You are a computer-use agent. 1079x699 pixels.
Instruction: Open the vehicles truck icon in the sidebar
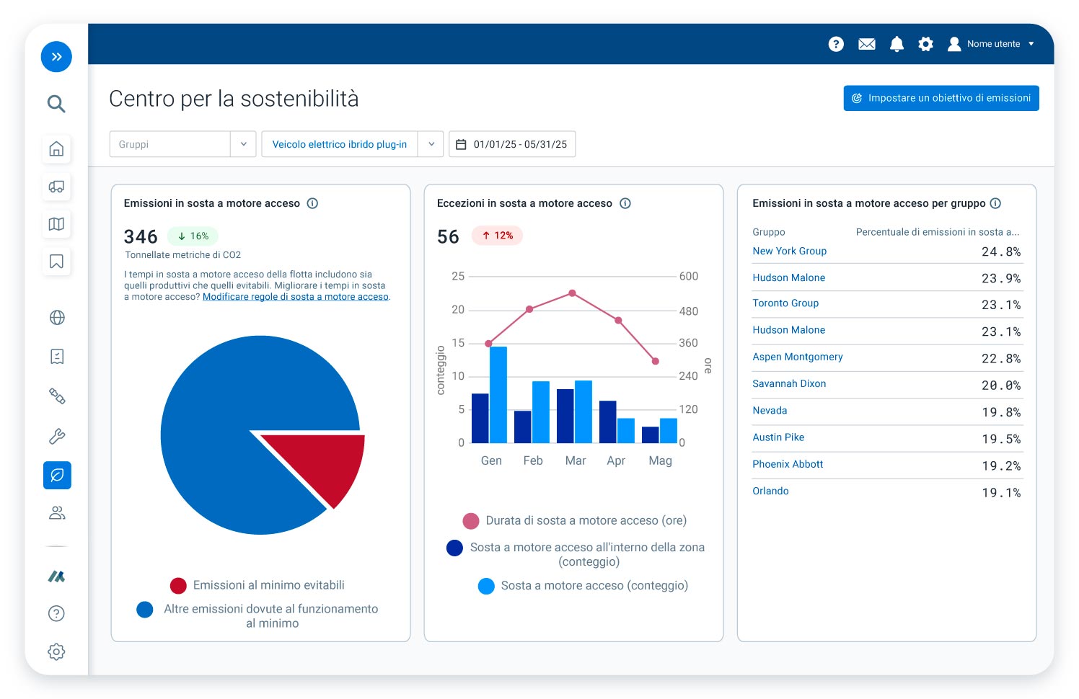[56, 187]
